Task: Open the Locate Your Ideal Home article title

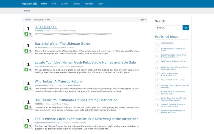Action: tap(85, 63)
